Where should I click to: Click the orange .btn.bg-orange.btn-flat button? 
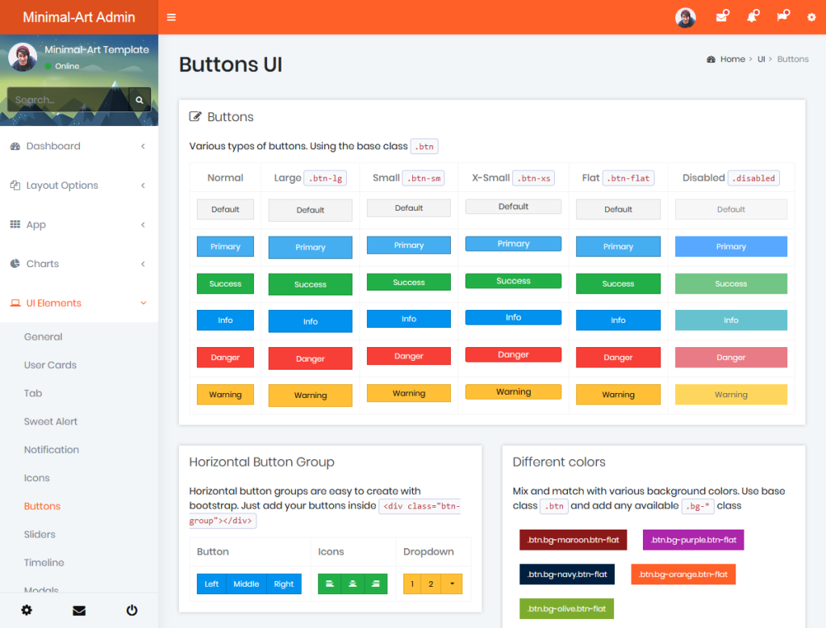pos(683,574)
